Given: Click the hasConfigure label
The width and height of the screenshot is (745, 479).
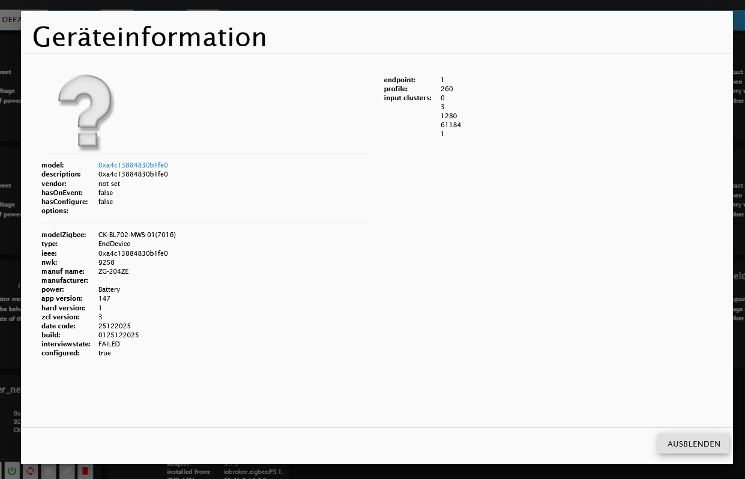Looking at the screenshot, I should 65,202.
